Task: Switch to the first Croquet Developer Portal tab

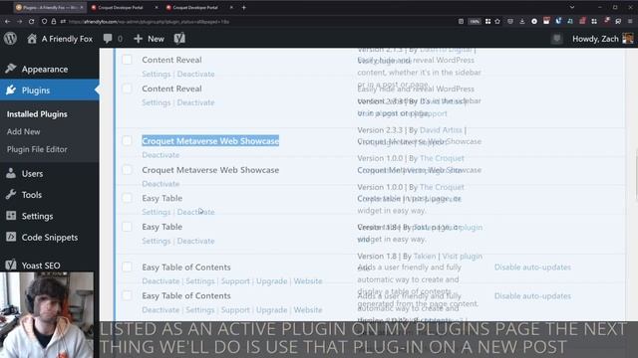Action: pos(121,7)
